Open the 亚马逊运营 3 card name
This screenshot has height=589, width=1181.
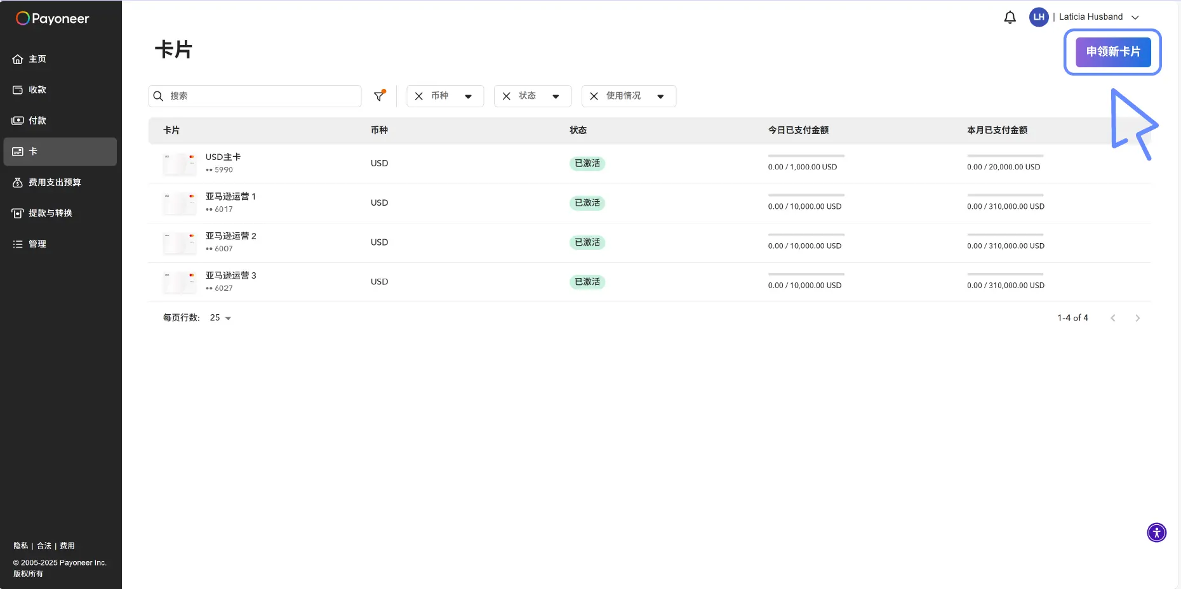click(x=230, y=275)
